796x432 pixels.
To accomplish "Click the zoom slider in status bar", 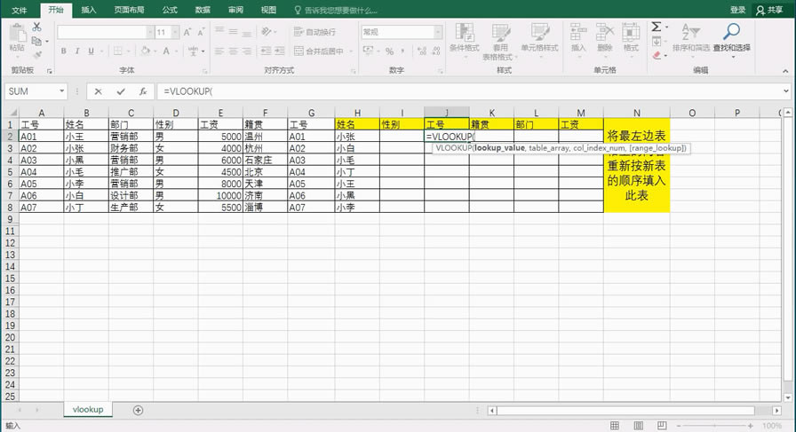I will click(x=715, y=426).
